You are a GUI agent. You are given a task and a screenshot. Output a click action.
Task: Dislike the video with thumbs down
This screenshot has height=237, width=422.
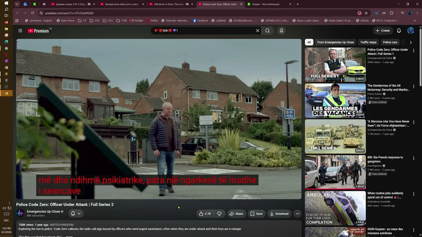click(219, 214)
